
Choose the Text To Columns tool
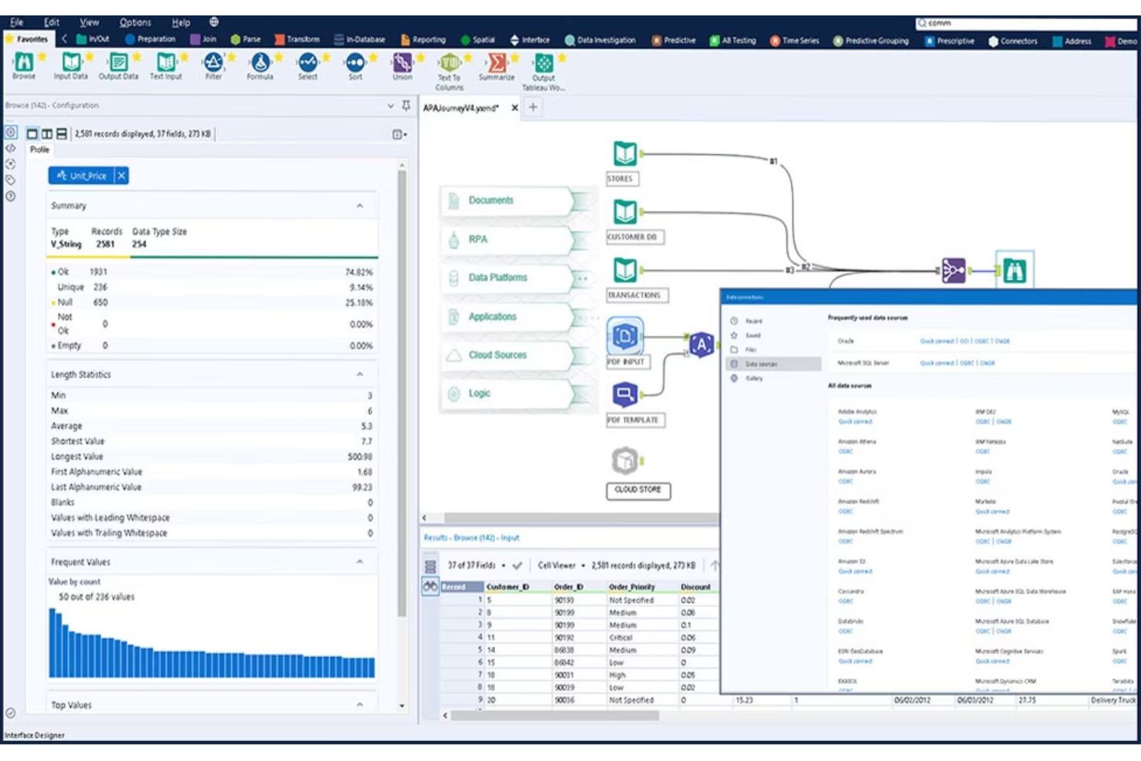tap(449, 62)
